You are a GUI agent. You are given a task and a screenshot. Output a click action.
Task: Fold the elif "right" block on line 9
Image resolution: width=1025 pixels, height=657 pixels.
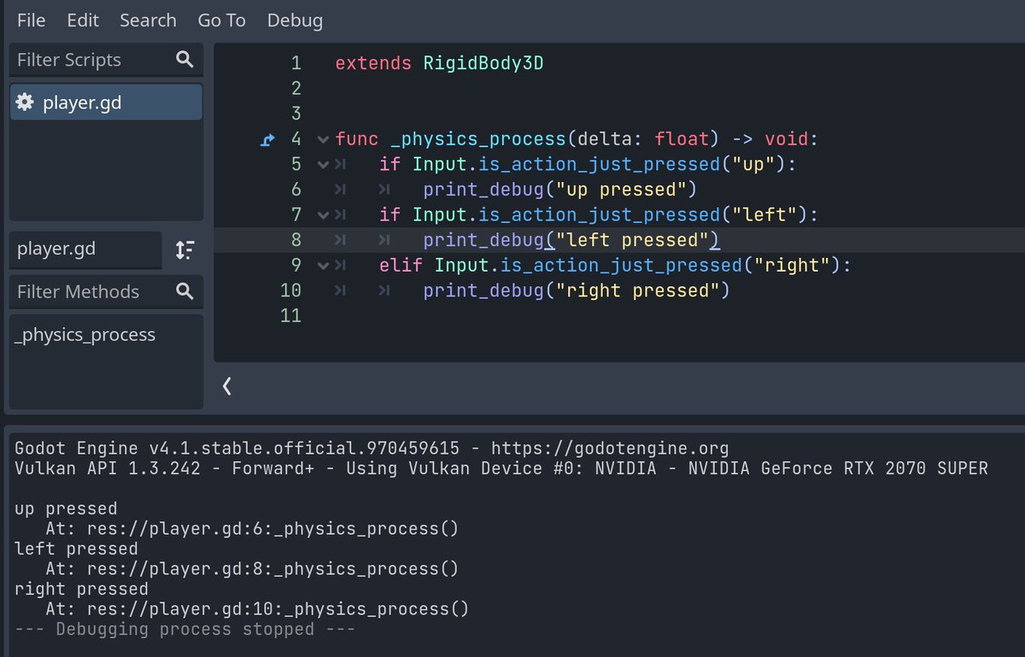[x=322, y=266]
